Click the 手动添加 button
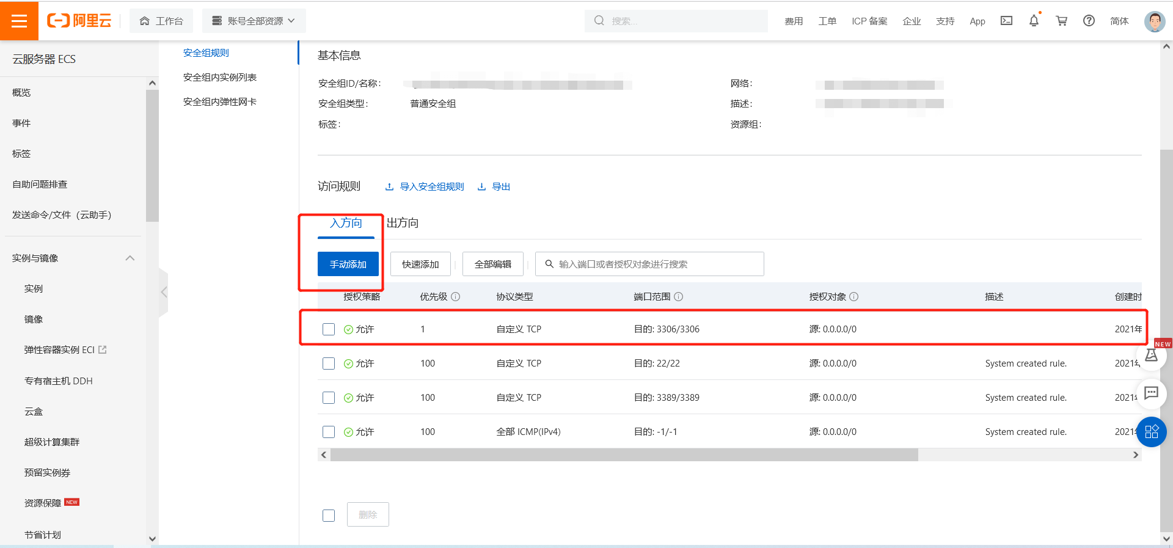The width and height of the screenshot is (1173, 548). coord(348,264)
